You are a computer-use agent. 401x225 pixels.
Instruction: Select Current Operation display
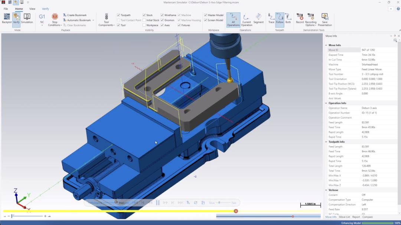246,20
